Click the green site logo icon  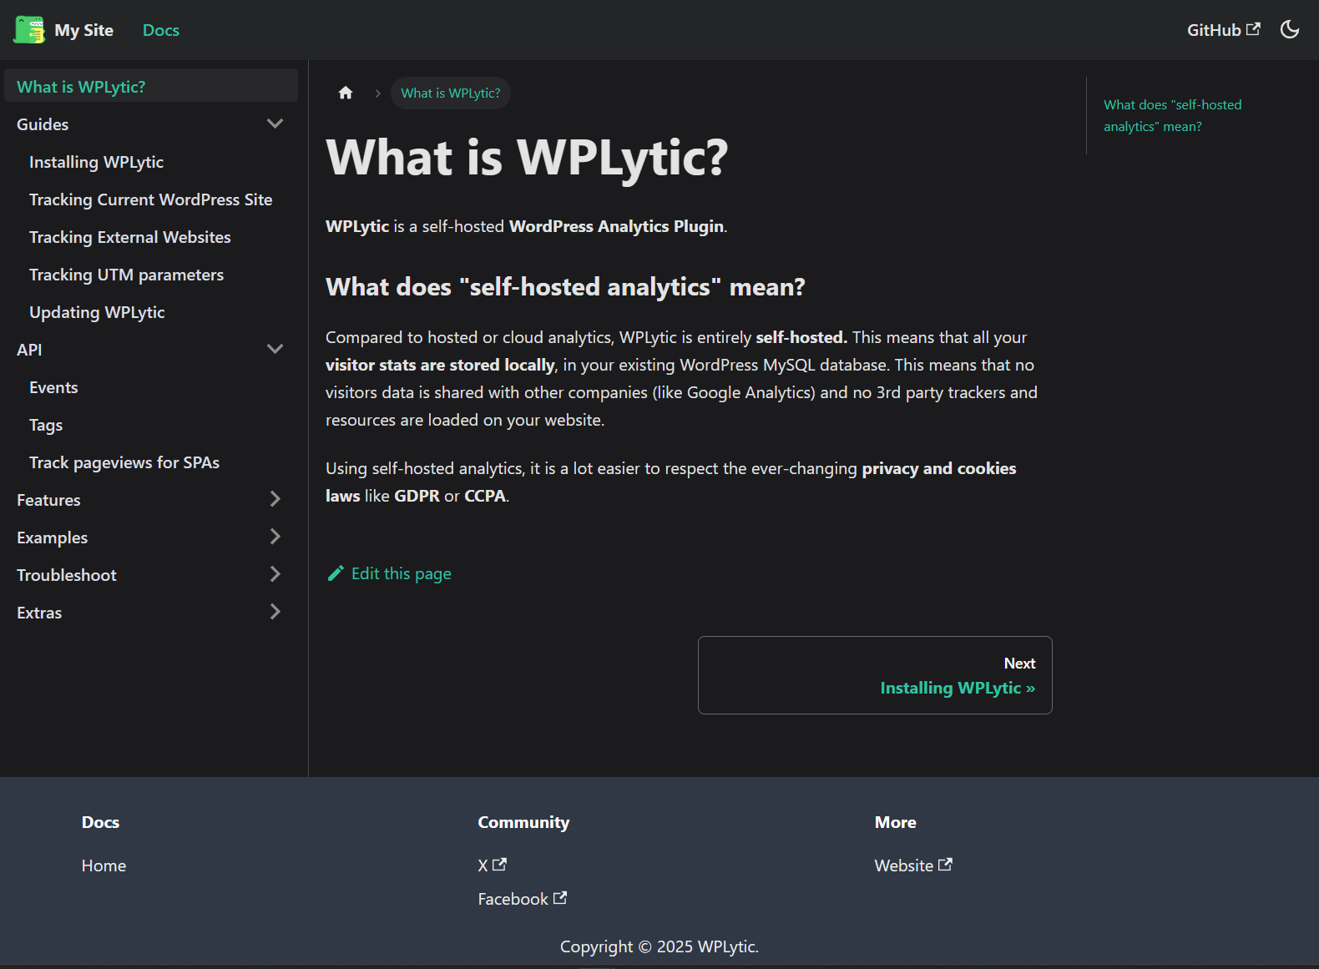point(29,30)
